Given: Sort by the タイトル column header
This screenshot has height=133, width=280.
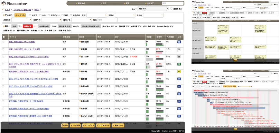Looking at the screenshot, I should [35, 37].
